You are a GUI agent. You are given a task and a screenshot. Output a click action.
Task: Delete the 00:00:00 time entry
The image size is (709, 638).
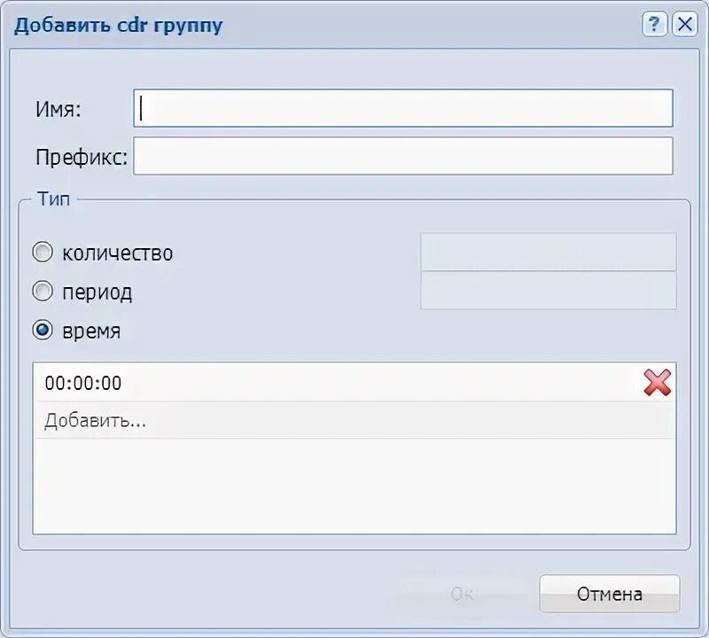pos(657,383)
